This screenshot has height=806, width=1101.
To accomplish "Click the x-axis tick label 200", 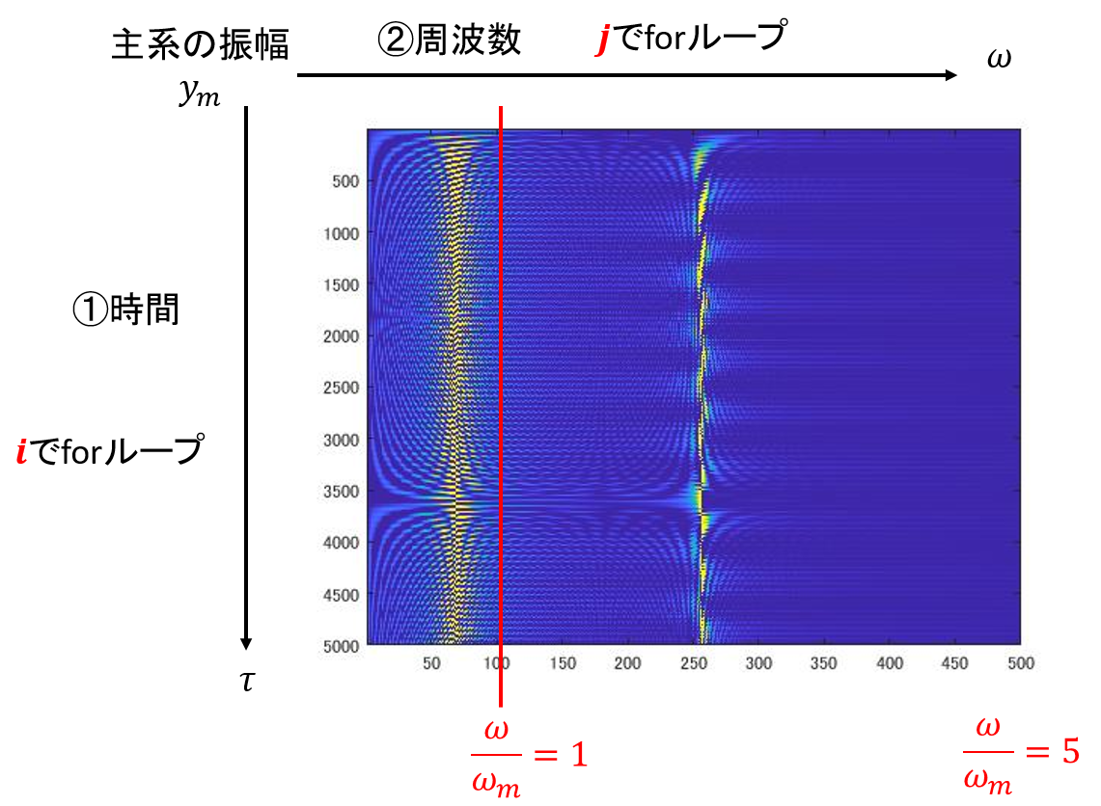I will [x=628, y=663].
